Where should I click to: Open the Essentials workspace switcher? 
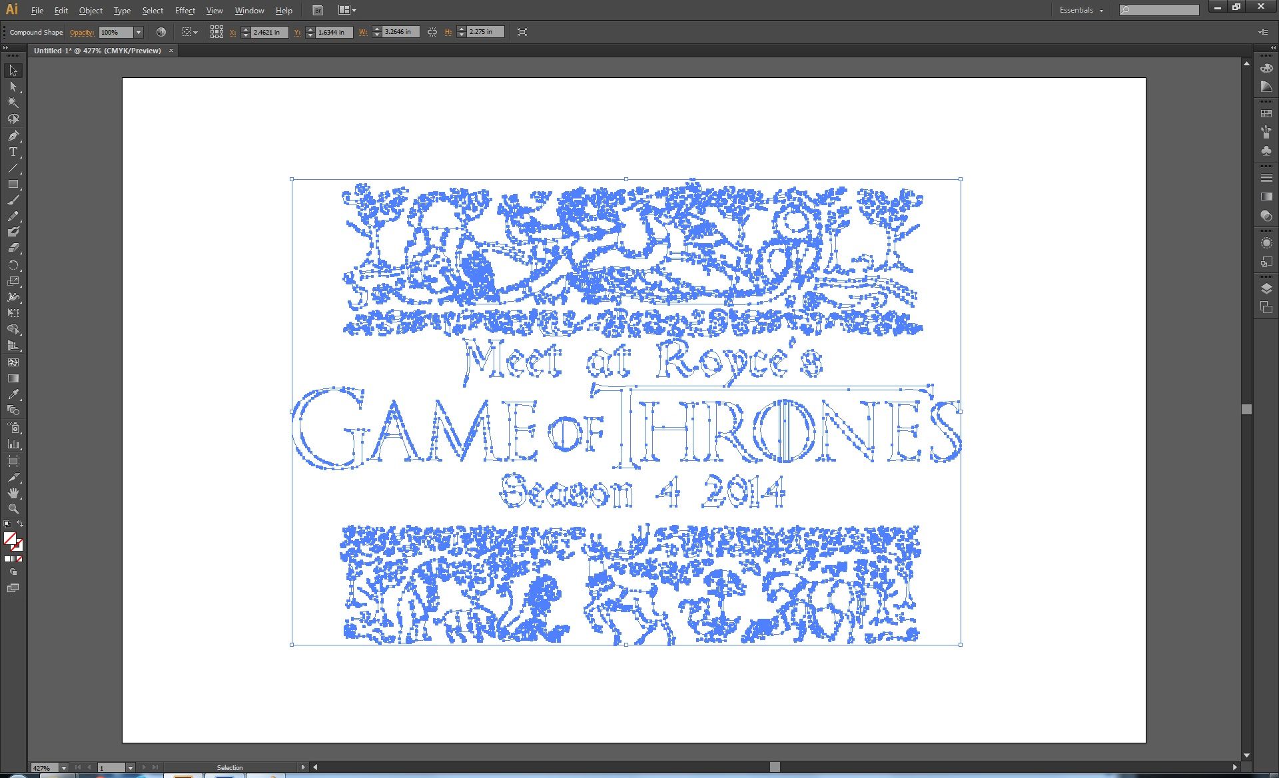pos(1081,10)
